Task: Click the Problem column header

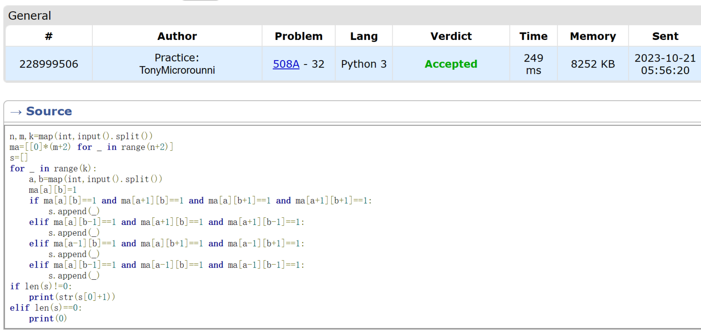Action: pyautogui.click(x=299, y=36)
